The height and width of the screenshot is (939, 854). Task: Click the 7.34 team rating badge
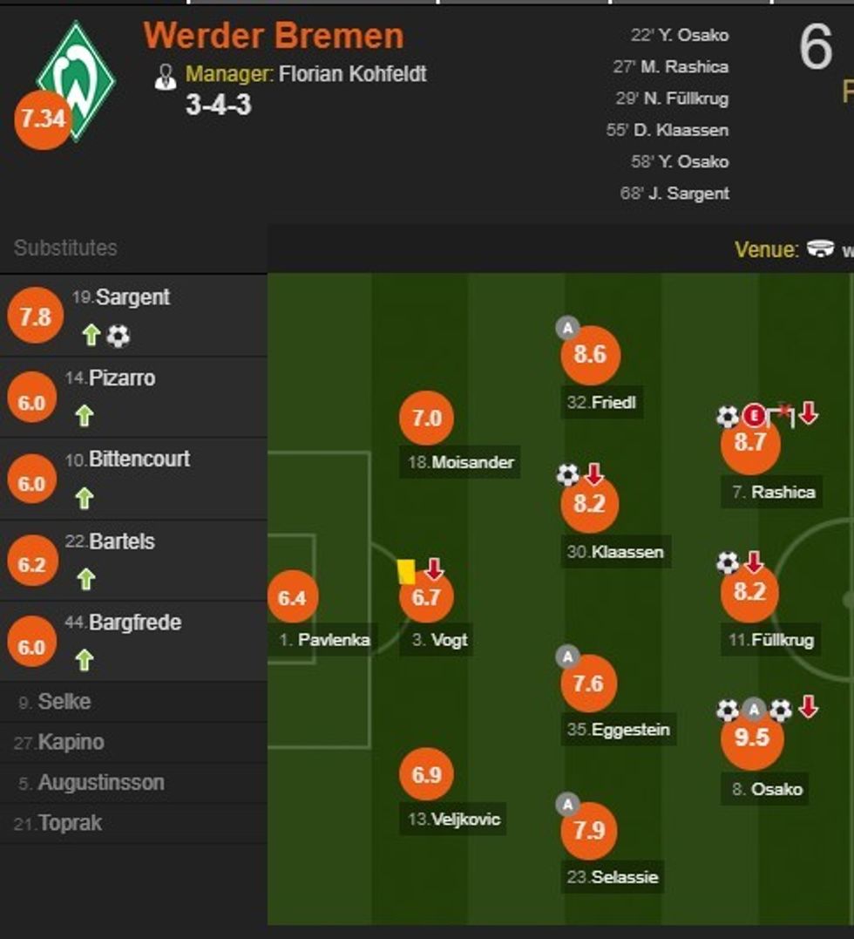42,119
